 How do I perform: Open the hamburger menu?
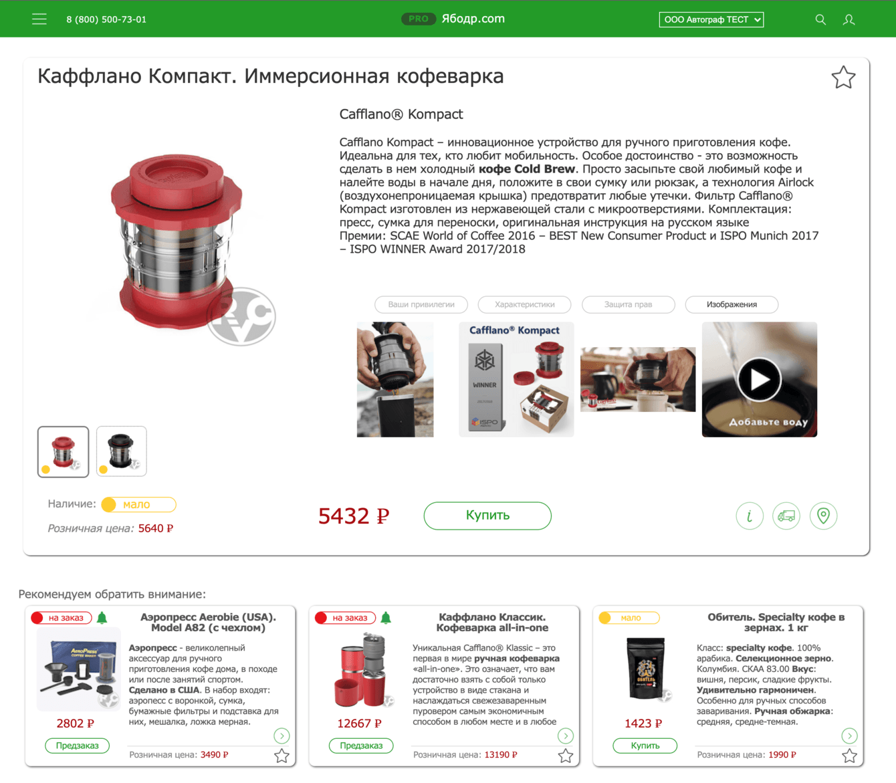tap(39, 19)
